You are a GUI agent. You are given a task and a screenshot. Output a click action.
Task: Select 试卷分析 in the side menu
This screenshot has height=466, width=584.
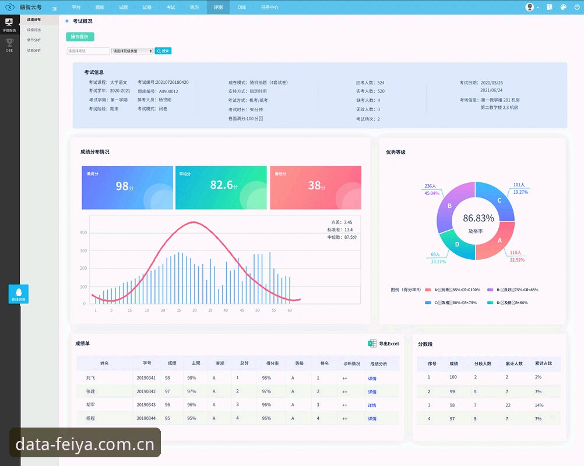pos(34,50)
